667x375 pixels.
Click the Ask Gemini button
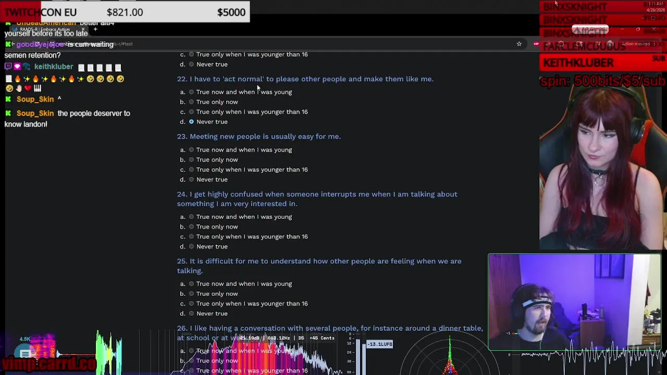590,29
